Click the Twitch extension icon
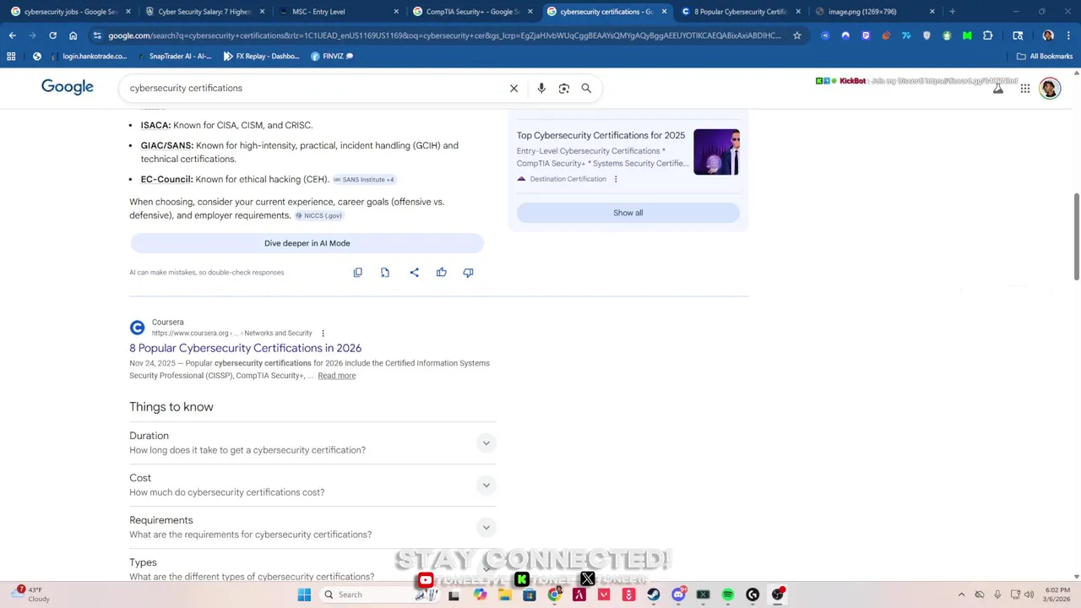 (x=866, y=35)
